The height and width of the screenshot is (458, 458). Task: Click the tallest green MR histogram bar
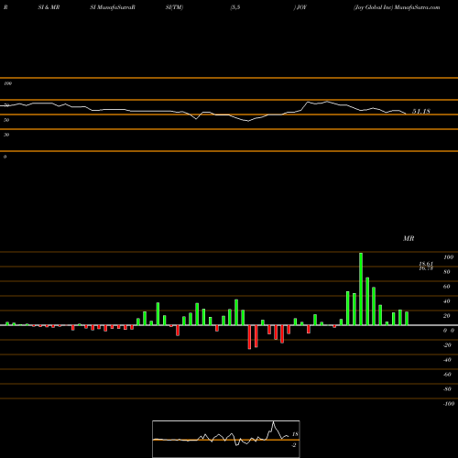pos(361,289)
